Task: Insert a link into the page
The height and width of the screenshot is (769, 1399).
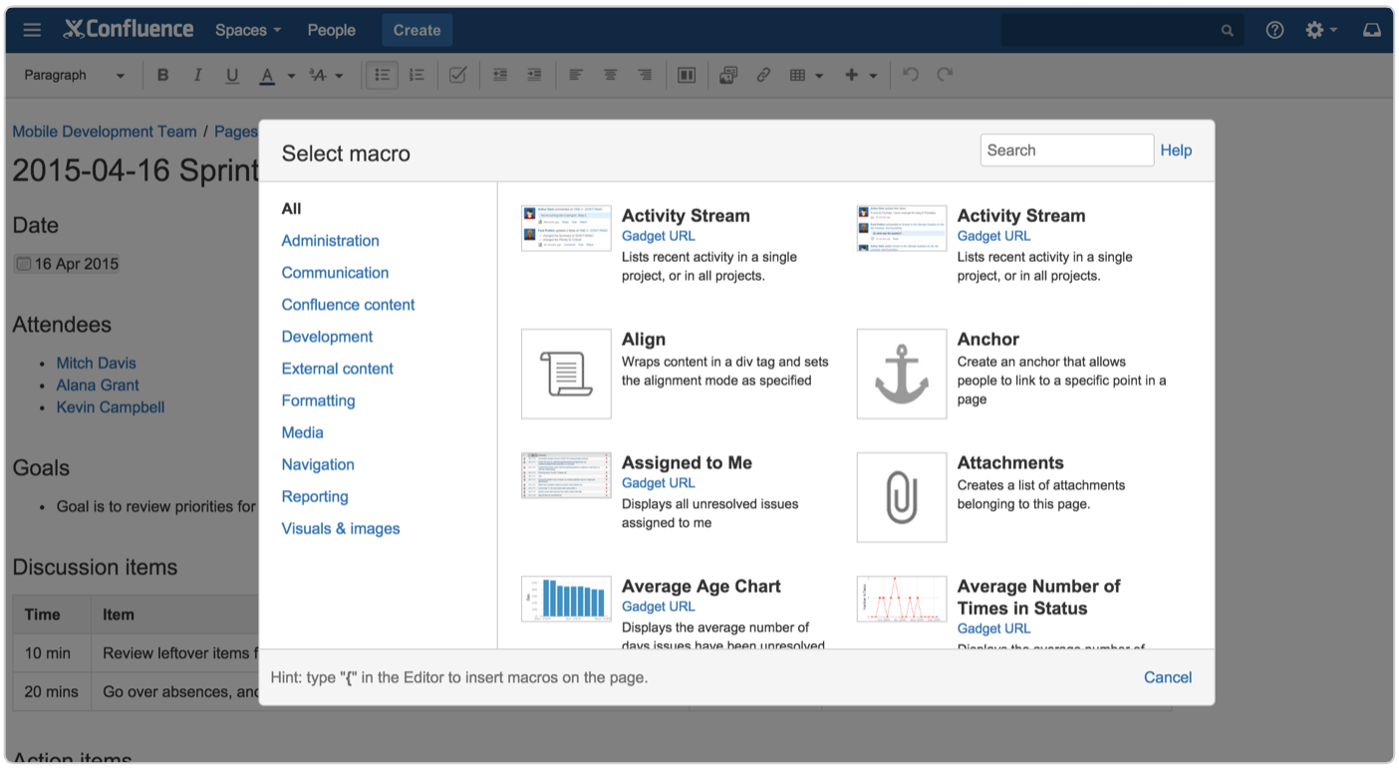Action: pyautogui.click(x=763, y=75)
